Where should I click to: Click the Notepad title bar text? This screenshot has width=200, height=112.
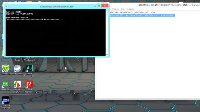169,5
